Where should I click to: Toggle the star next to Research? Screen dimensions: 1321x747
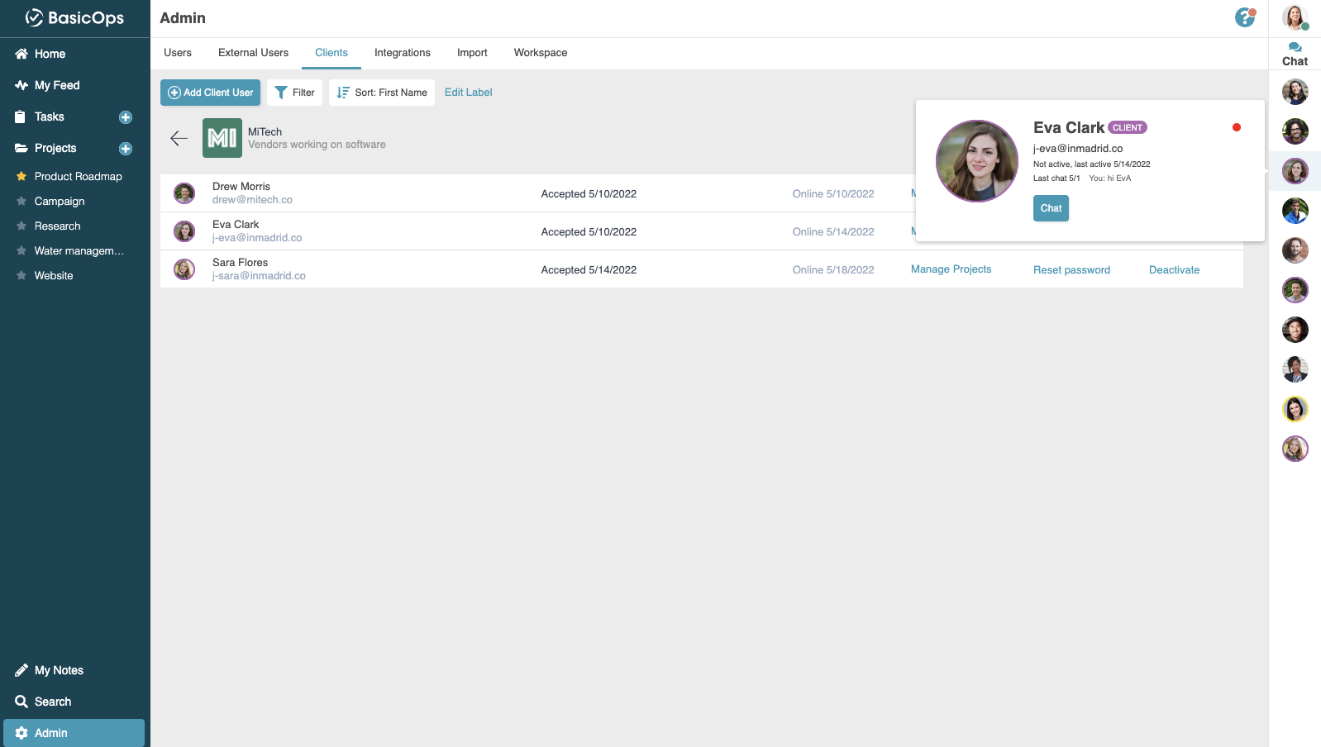[x=21, y=226]
